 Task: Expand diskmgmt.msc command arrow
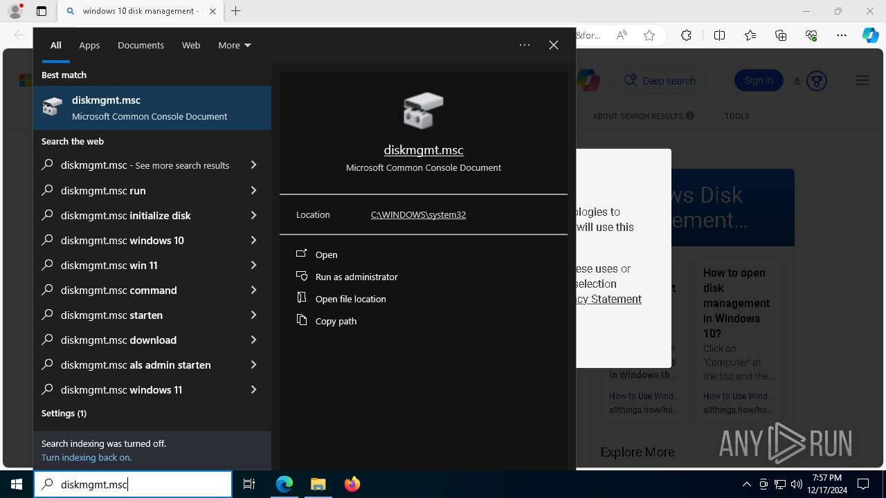(x=253, y=290)
